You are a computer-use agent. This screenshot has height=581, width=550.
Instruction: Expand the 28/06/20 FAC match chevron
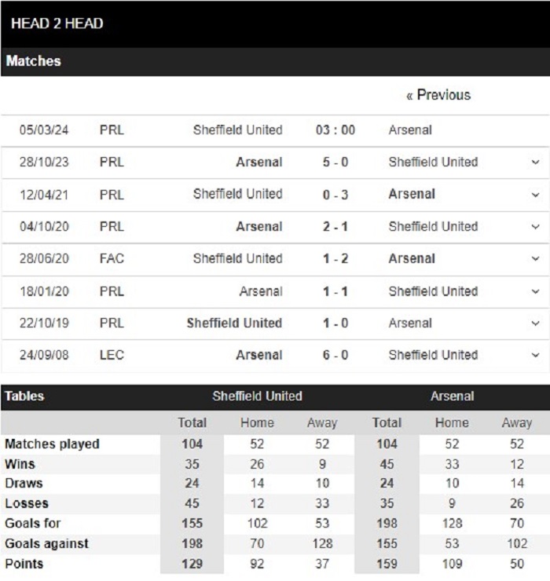pyautogui.click(x=535, y=258)
